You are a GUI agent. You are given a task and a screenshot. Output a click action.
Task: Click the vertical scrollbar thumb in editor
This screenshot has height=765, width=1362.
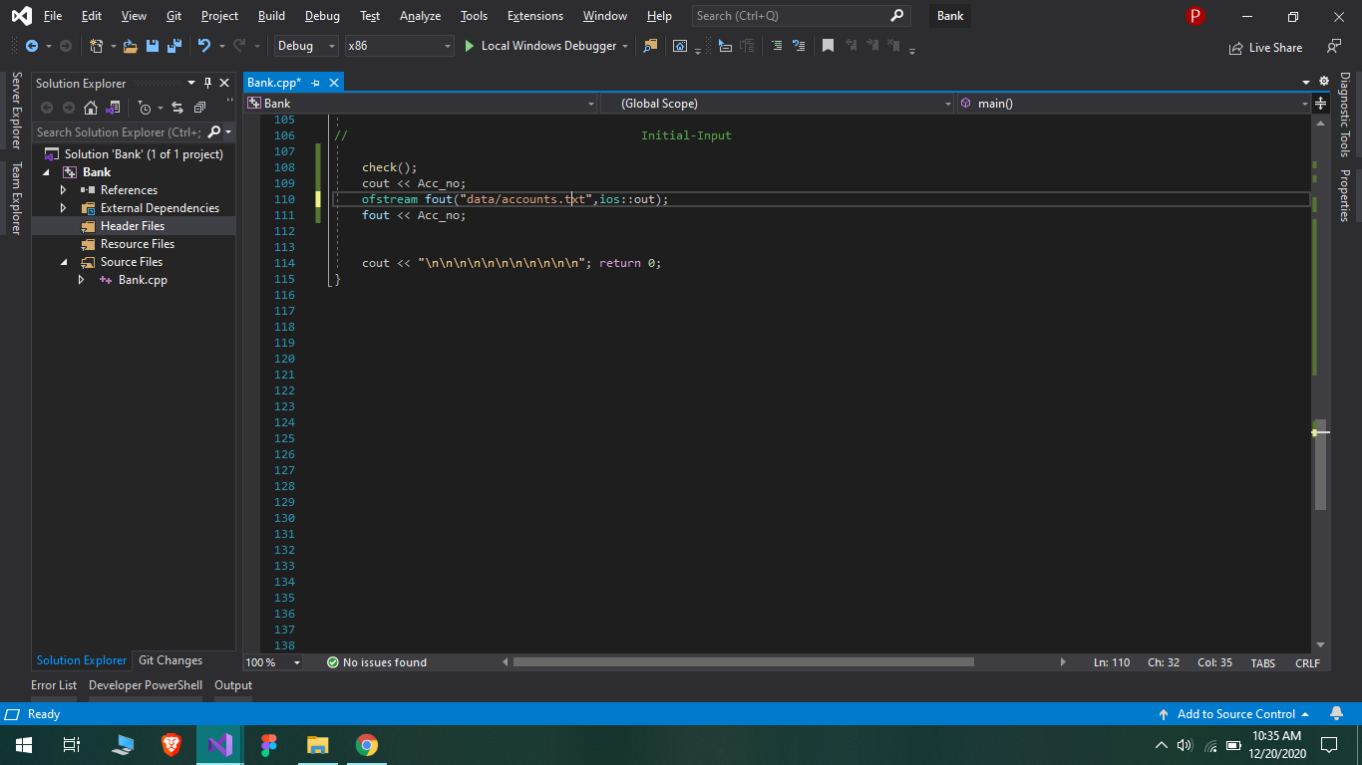(x=1320, y=464)
